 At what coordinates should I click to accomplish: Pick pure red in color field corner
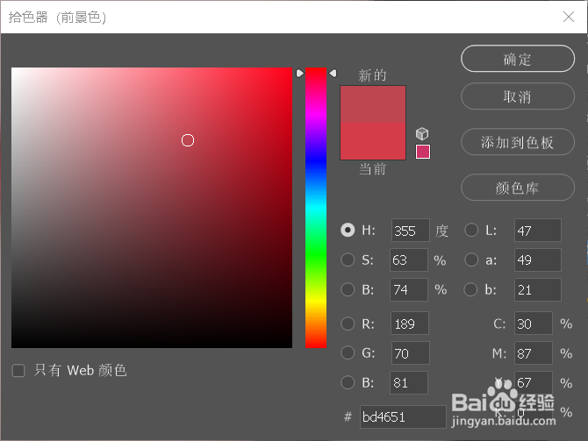click(290, 69)
